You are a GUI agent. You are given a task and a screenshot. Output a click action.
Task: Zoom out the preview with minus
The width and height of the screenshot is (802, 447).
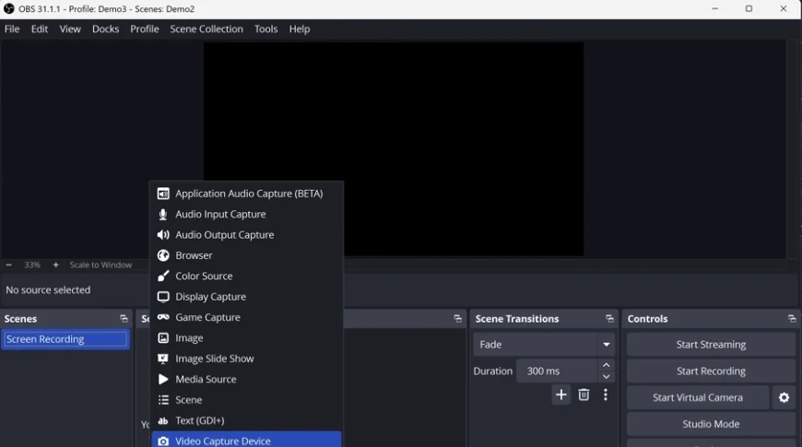[8, 265]
